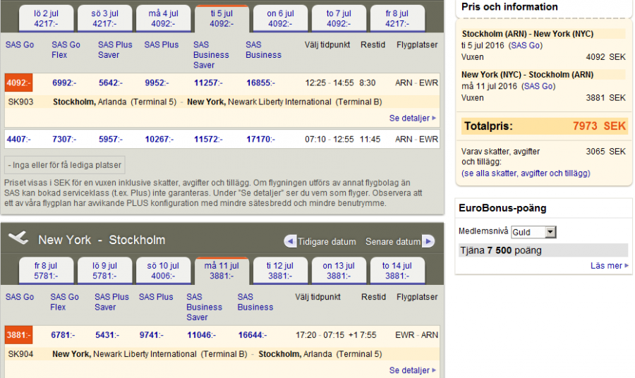
Task: Pick the 16644 SAS Business return fare
Action: [253, 335]
